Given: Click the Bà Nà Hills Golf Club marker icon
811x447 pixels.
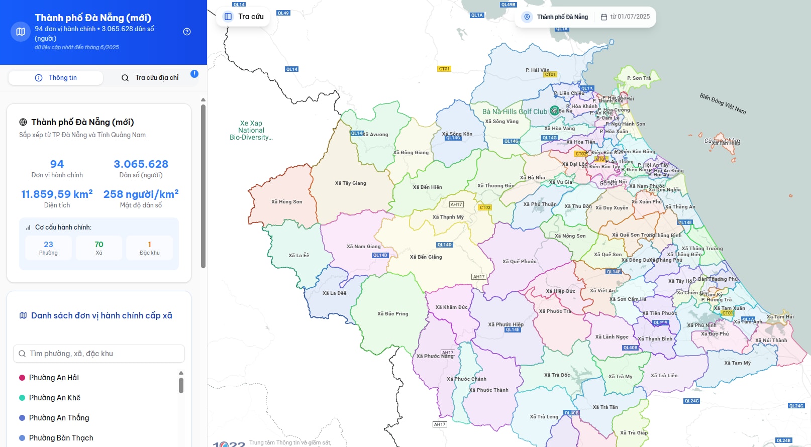Looking at the screenshot, I should [x=554, y=111].
